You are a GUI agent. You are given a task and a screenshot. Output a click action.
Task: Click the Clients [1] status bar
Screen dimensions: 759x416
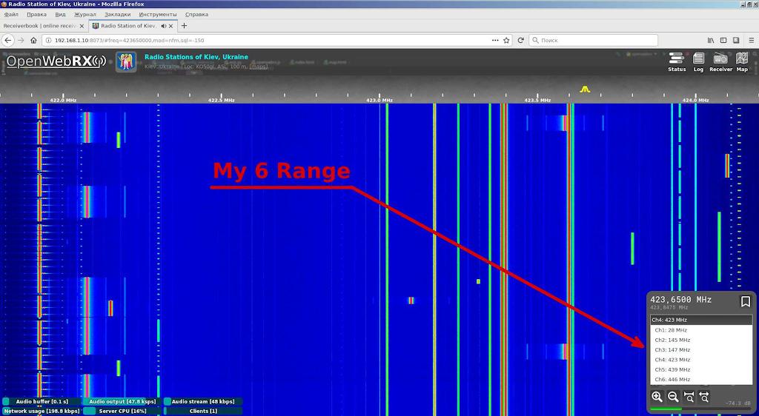[203, 411]
